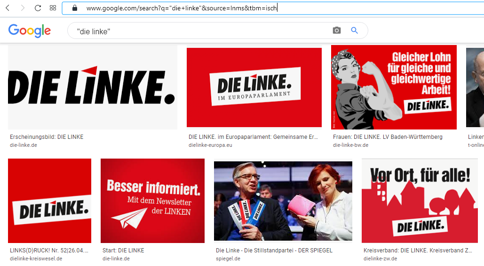Open the large black DIE LINKE logo image
The image size is (484, 266).
tap(93, 87)
